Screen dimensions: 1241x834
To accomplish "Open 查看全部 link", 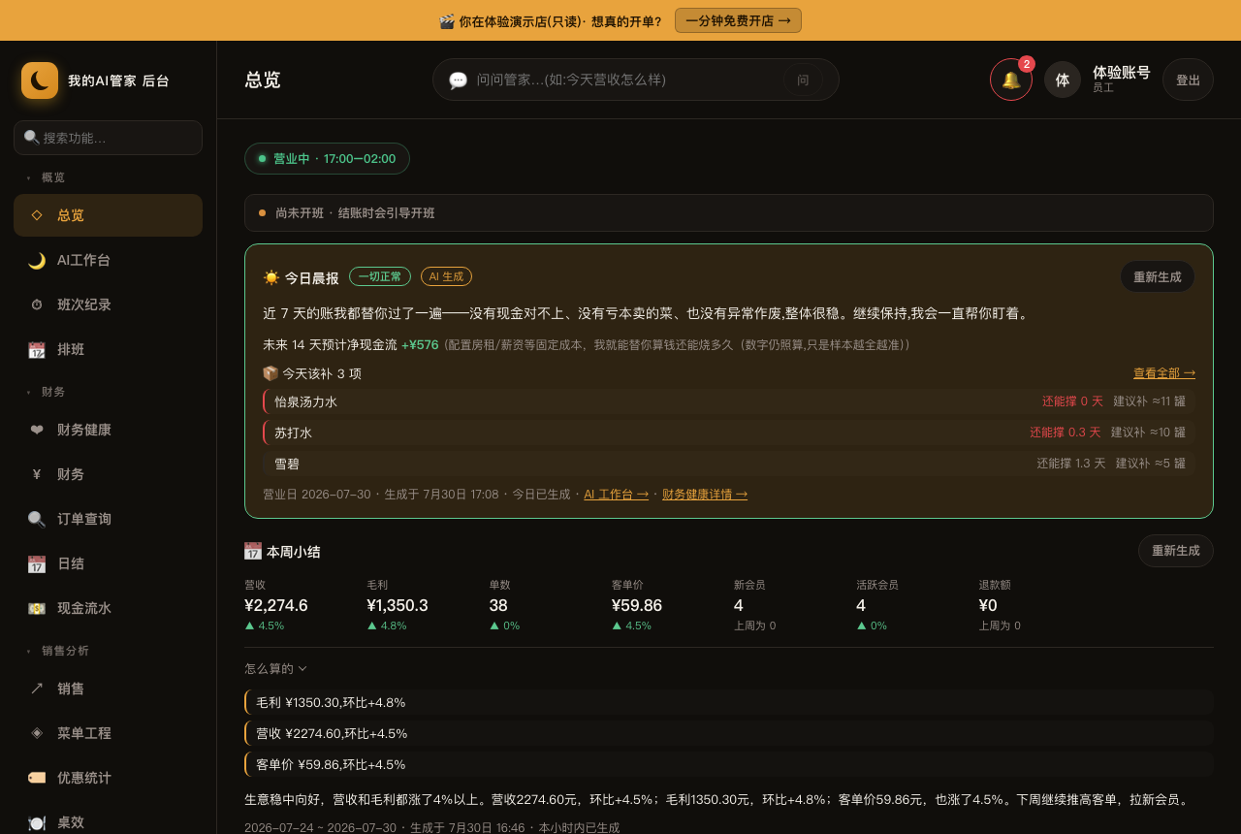I will tap(1164, 372).
